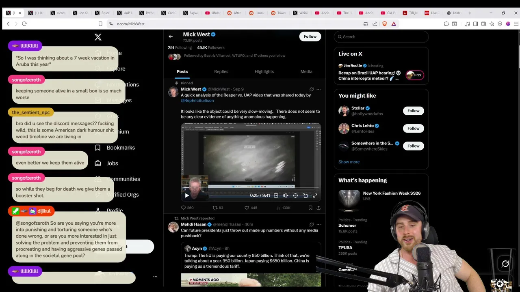
Task: Follow Somewhere in the Skies
Action: pos(413,146)
